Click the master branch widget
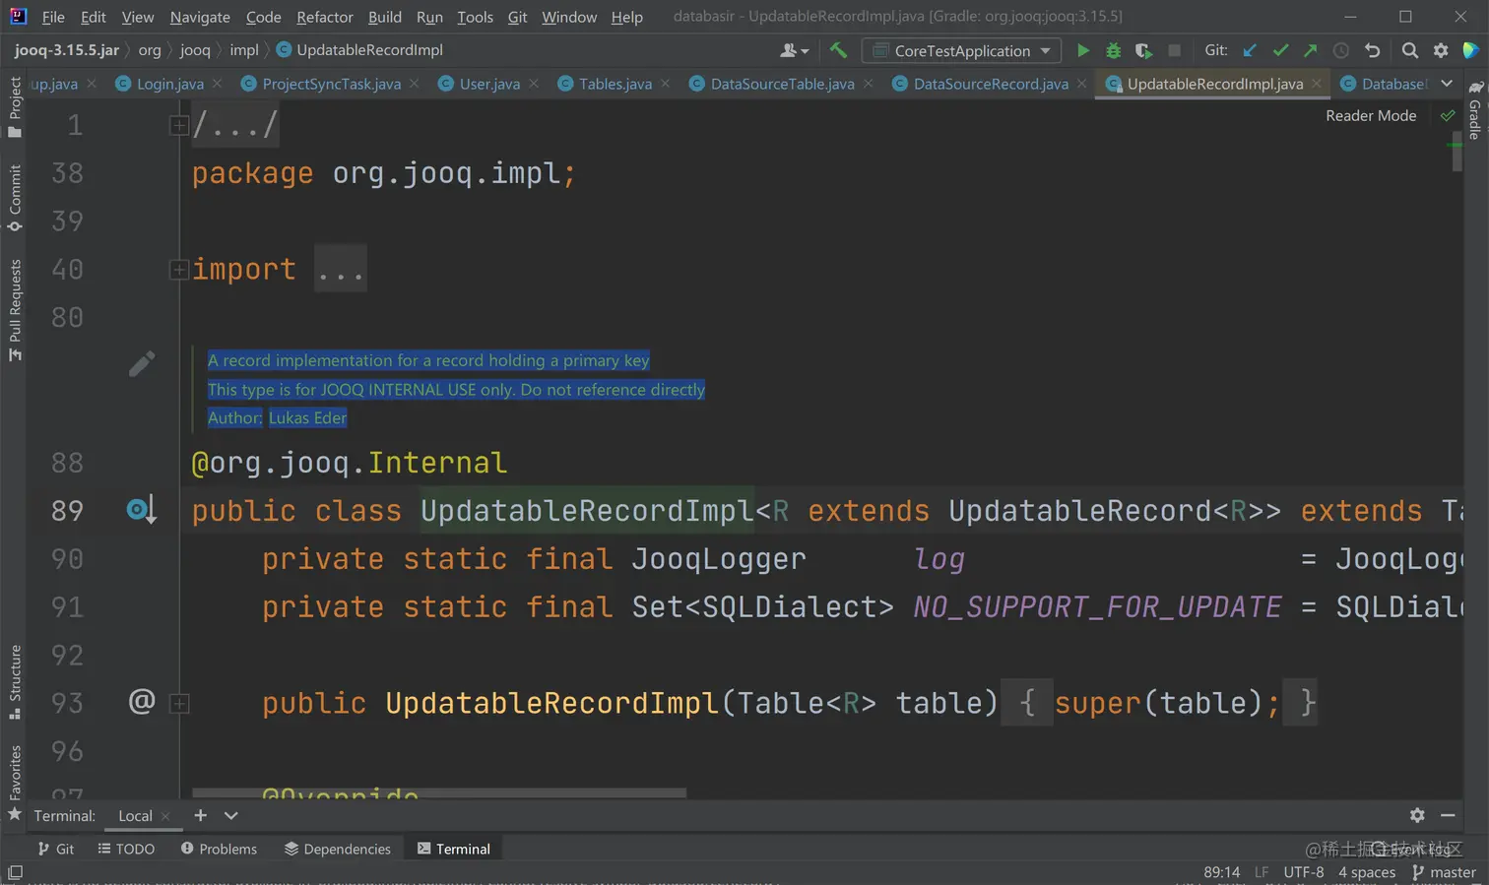This screenshot has width=1489, height=885. point(1444,872)
